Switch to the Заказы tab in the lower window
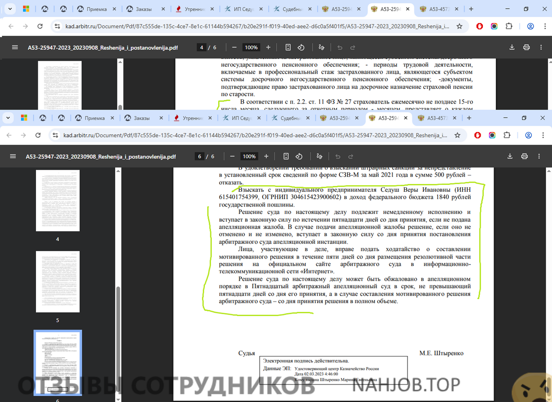The image size is (552, 402). 141,118
